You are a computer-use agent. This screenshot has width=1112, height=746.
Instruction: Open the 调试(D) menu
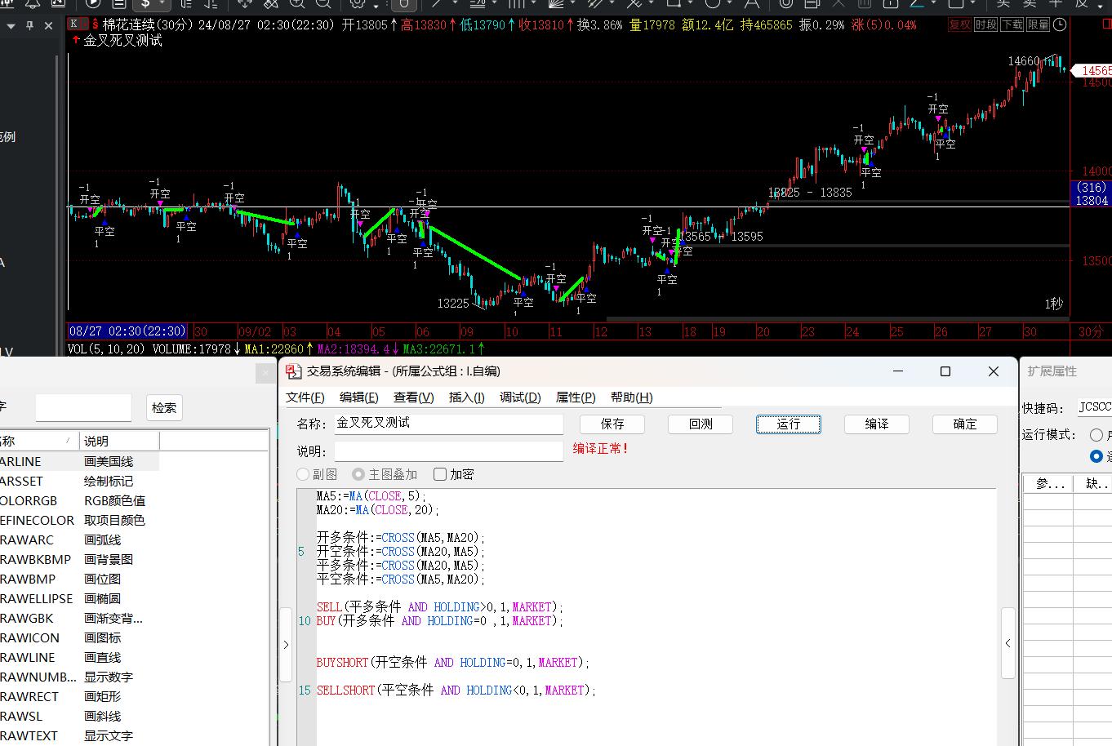[x=521, y=397]
